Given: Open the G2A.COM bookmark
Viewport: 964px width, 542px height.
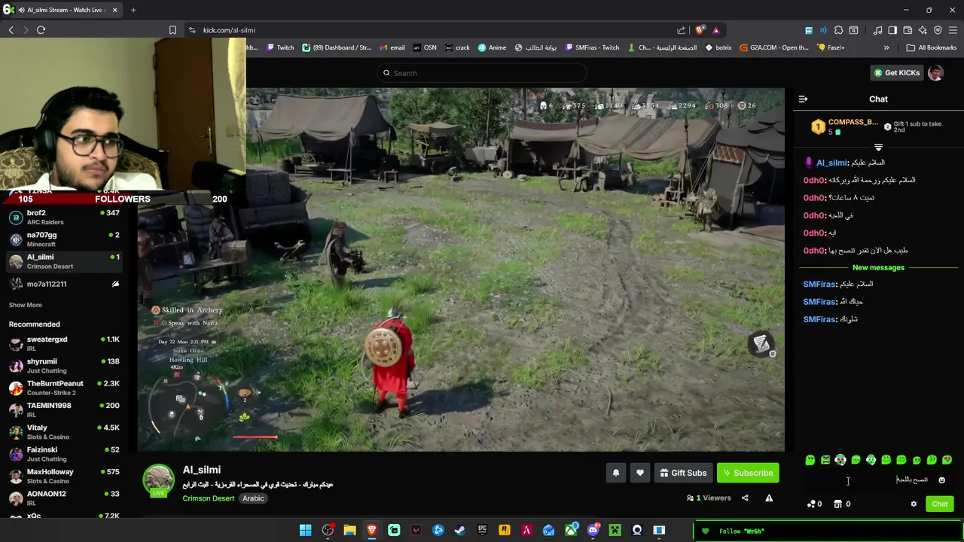Looking at the screenshot, I should coord(774,47).
